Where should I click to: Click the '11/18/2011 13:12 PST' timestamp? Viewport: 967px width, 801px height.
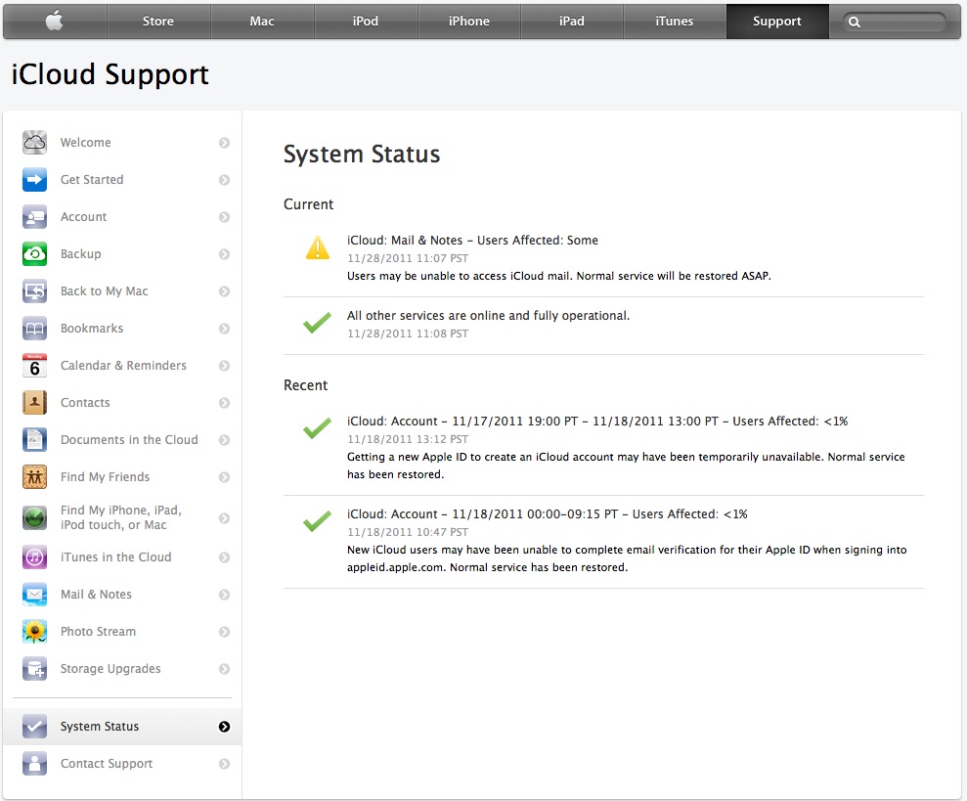tap(408, 439)
